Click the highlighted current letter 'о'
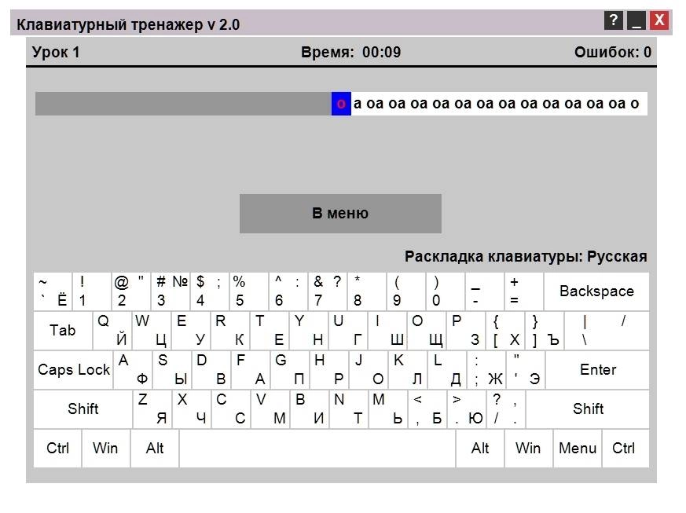 341,104
